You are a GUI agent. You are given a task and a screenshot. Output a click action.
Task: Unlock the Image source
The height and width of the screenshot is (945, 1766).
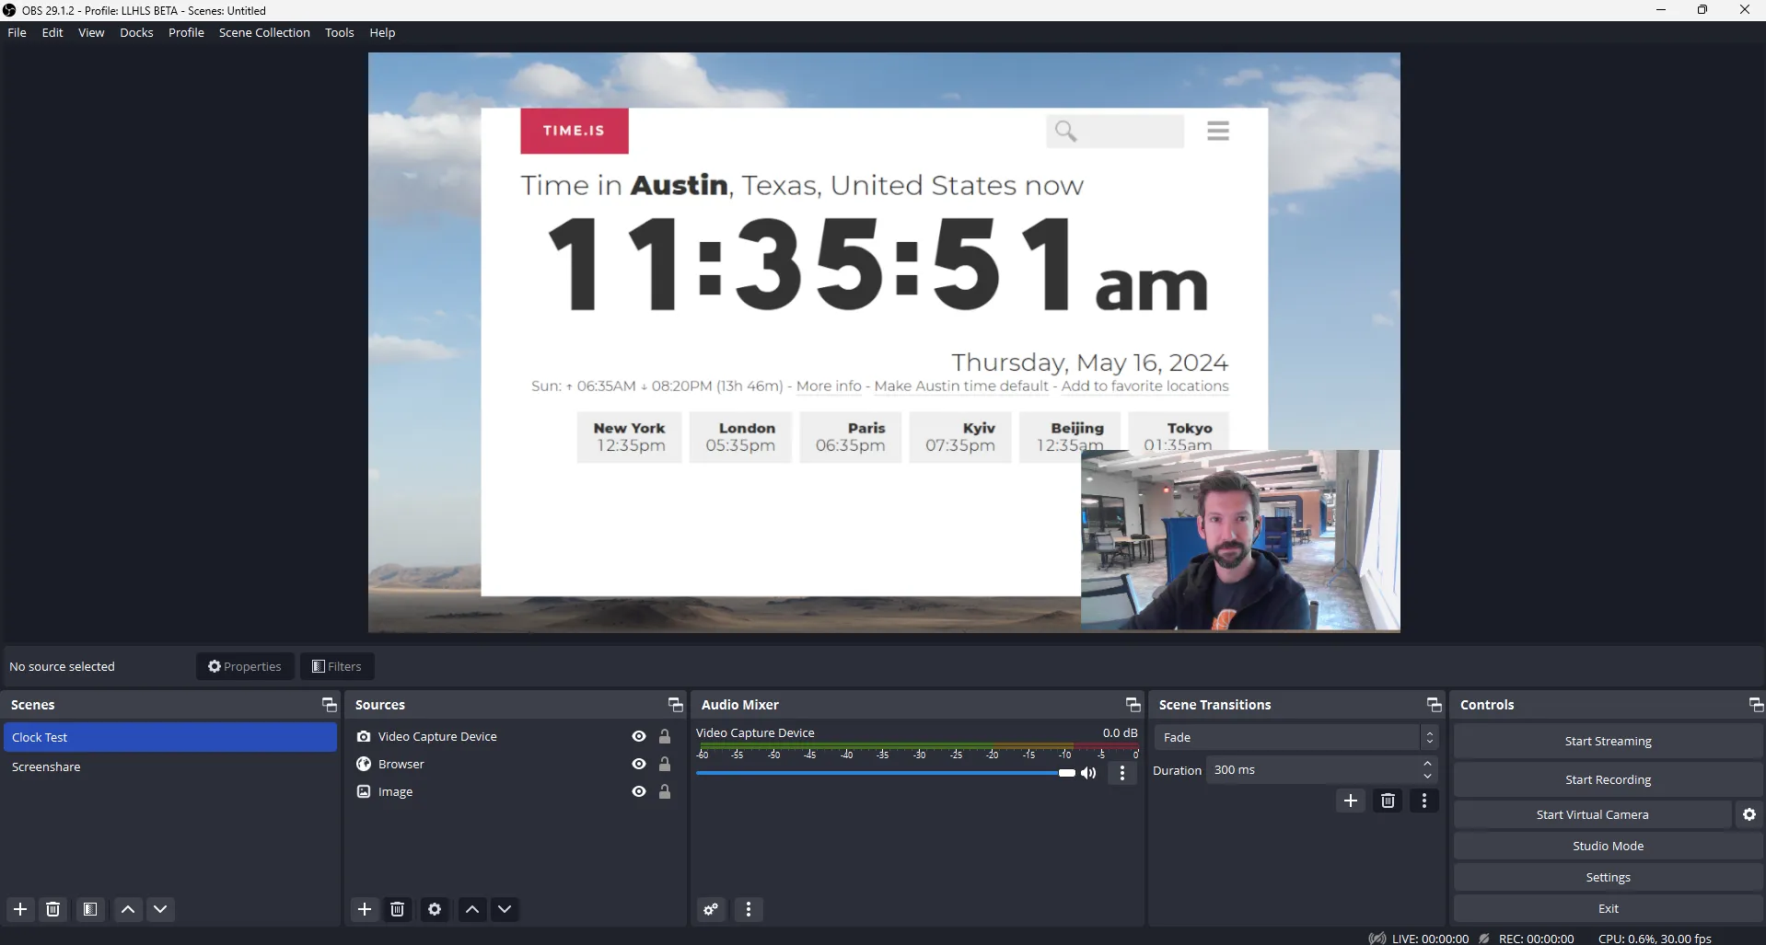tap(665, 791)
